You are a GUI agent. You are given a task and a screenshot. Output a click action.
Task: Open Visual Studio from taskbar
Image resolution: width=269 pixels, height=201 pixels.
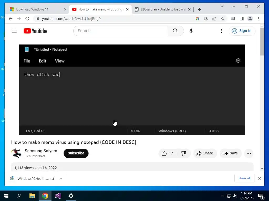(x=58, y=196)
